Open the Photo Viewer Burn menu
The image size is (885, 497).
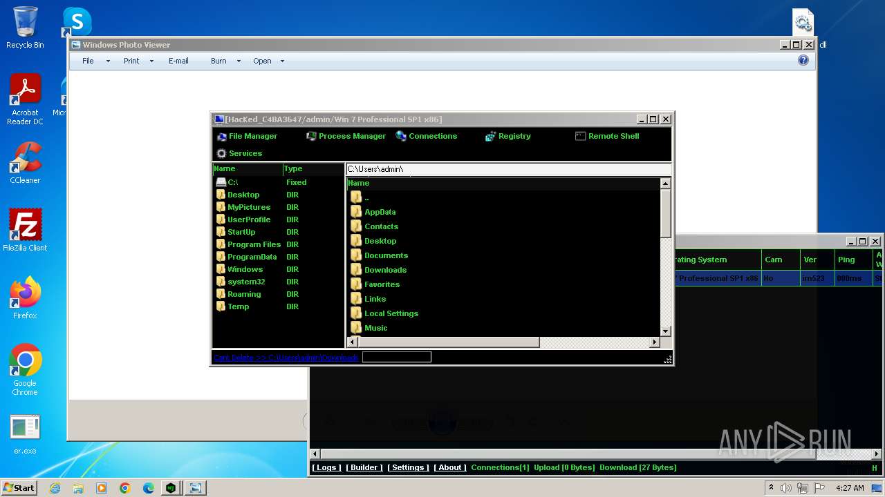pyautogui.click(x=225, y=61)
